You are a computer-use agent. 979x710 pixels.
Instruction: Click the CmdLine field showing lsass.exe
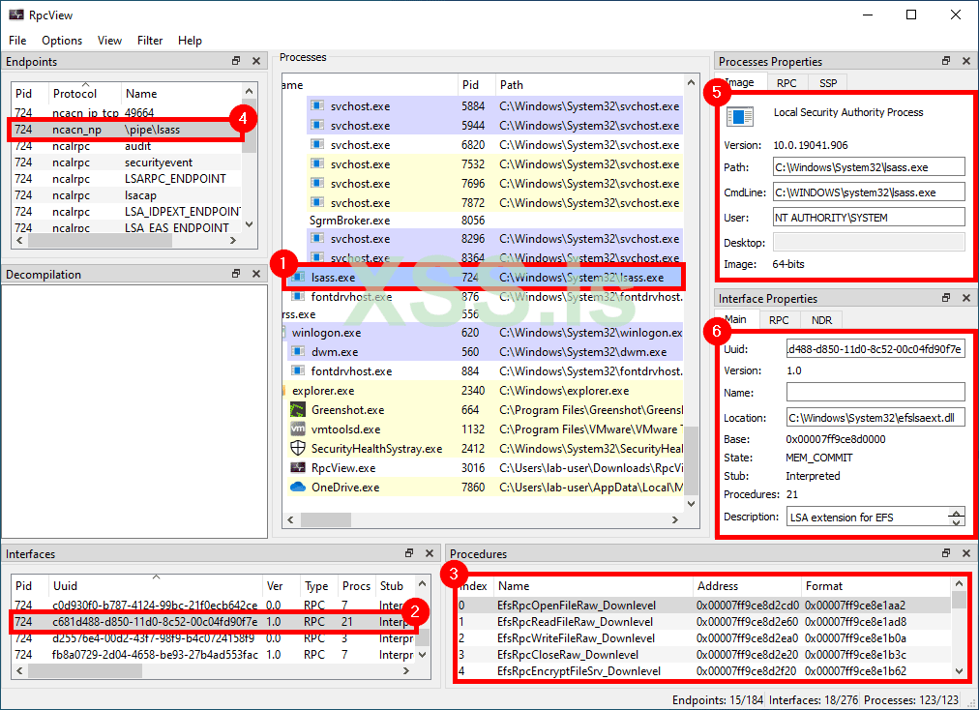click(x=869, y=192)
